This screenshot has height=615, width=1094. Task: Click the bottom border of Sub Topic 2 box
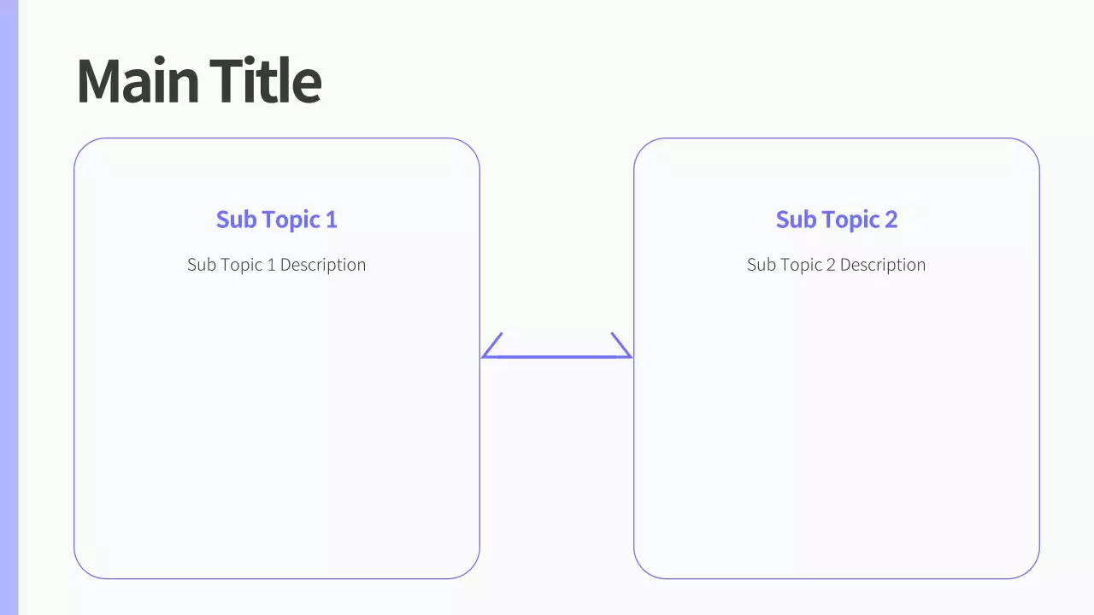pyautogui.click(x=836, y=578)
